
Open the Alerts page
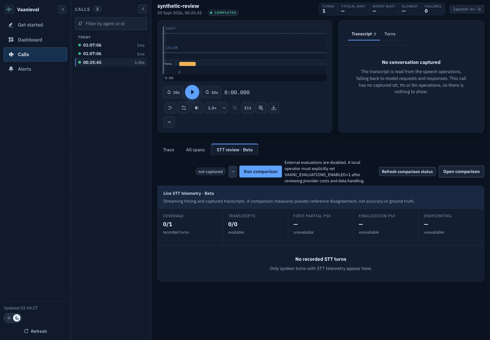pos(35,69)
